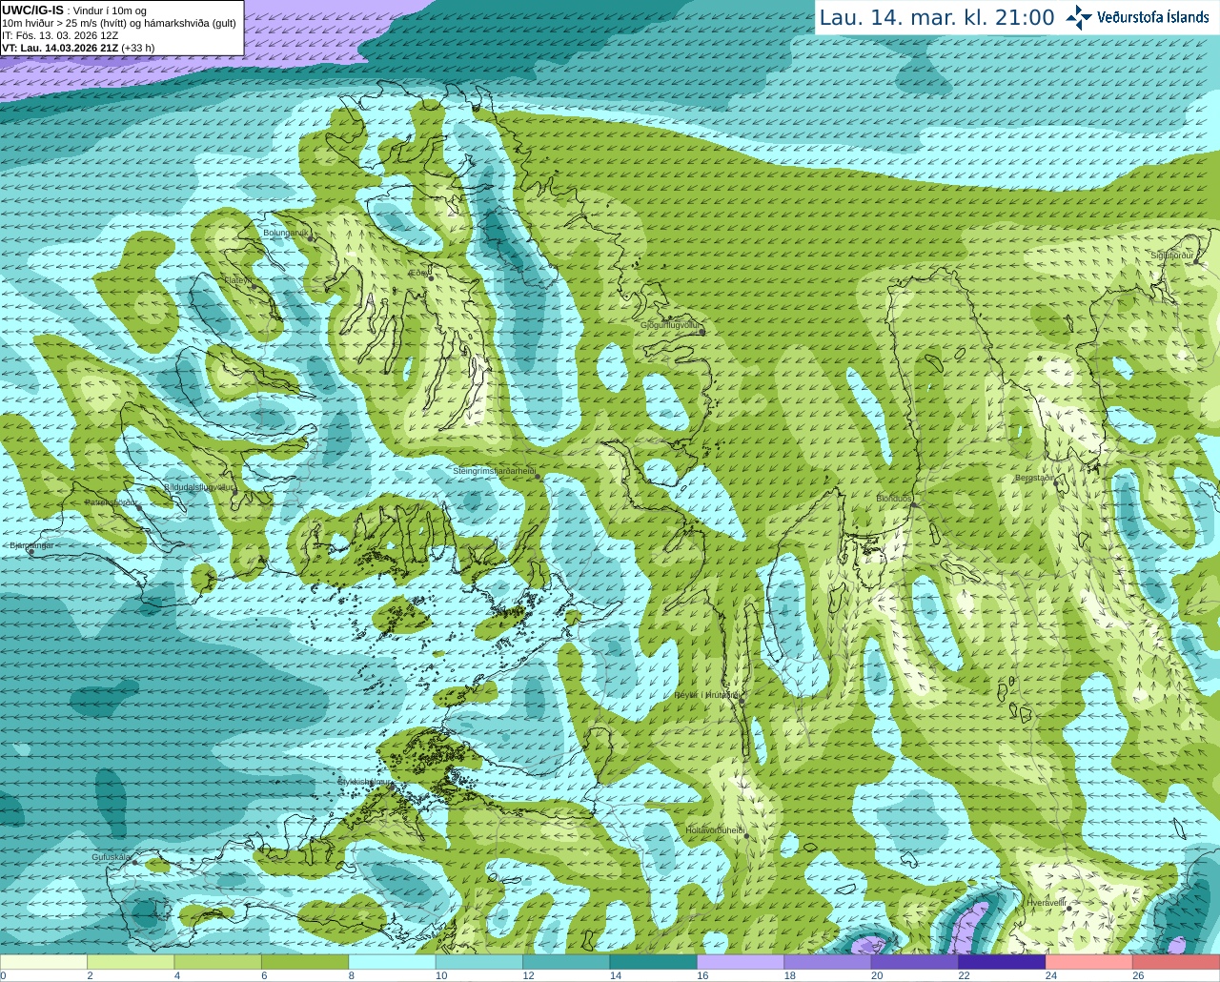Pick the 24–26 m/s light pink swatch
This screenshot has height=982, width=1220.
click(1089, 962)
